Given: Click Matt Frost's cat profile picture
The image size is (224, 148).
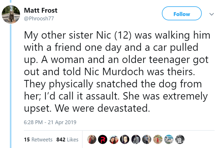Looking at the screenshot, I should [11, 14].
